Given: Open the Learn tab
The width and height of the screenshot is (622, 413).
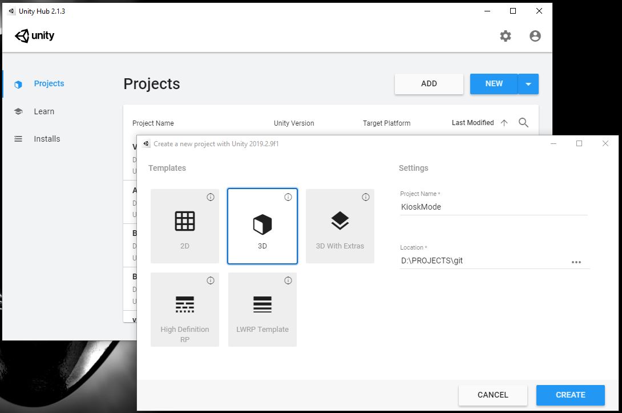Looking at the screenshot, I should pyautogui.click(x=44, y=111).
